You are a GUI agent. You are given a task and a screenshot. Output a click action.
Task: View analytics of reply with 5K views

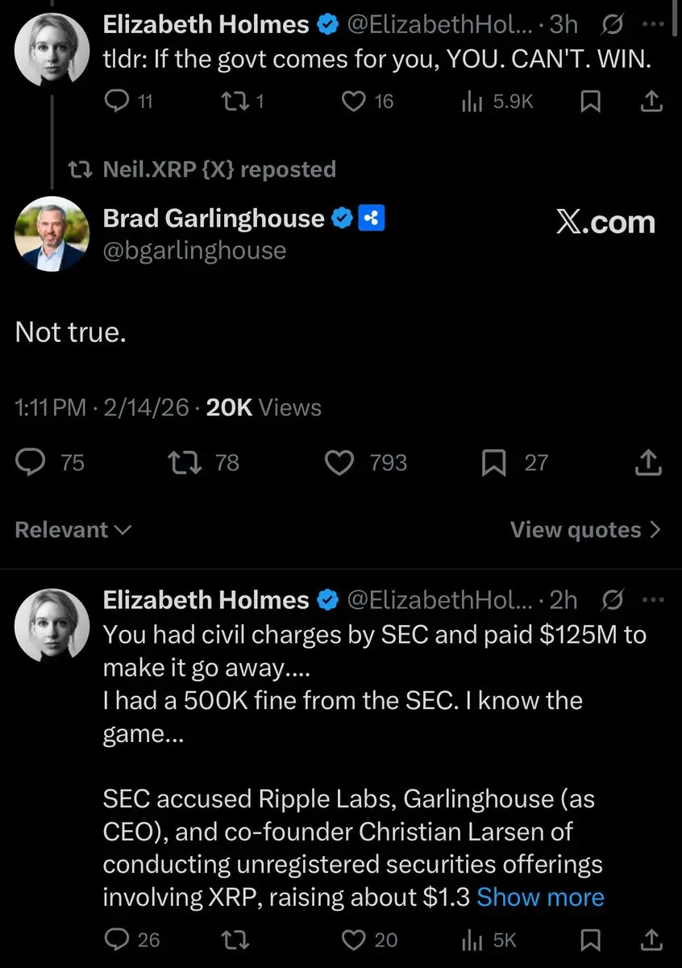(x=488, y=940)
